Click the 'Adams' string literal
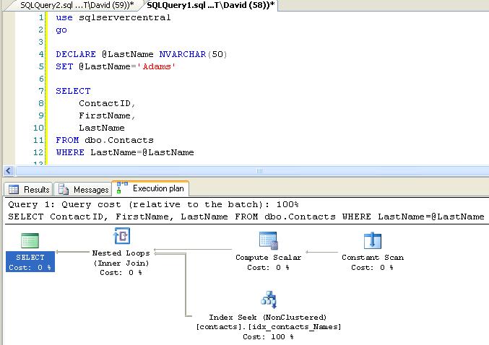 pos(156,66)
